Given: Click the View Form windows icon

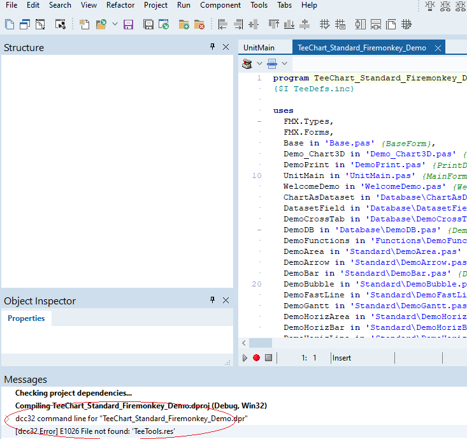Looking at the screenshot, I should pyautogui.click(x=25, y=24).
